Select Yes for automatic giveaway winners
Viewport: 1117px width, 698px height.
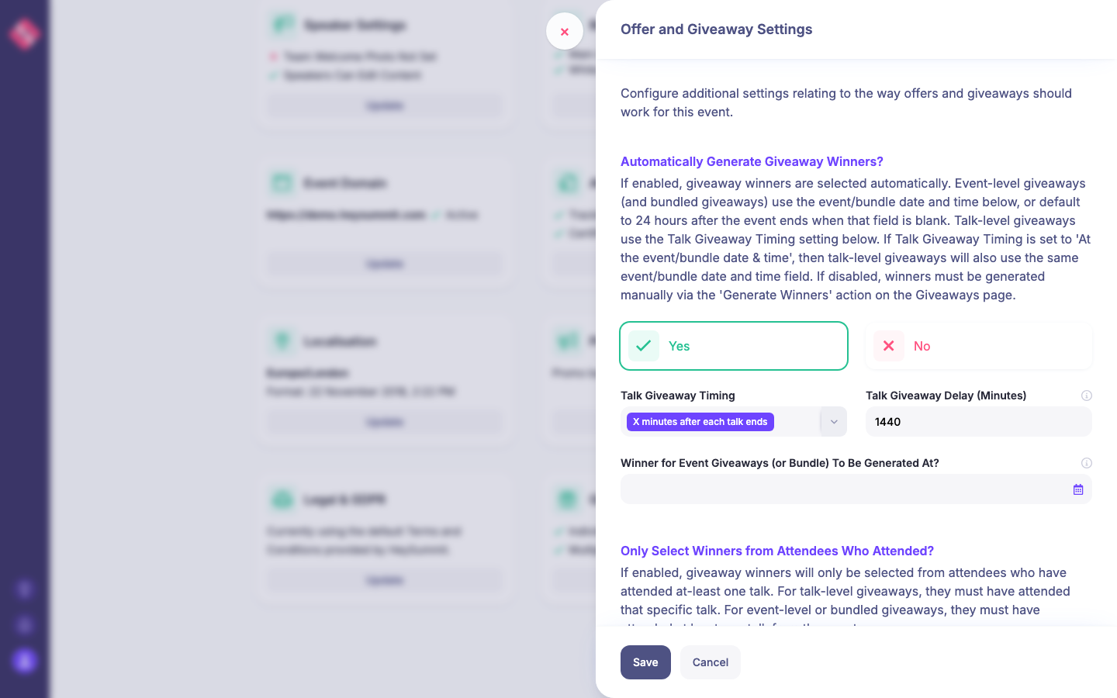point(733,346)
